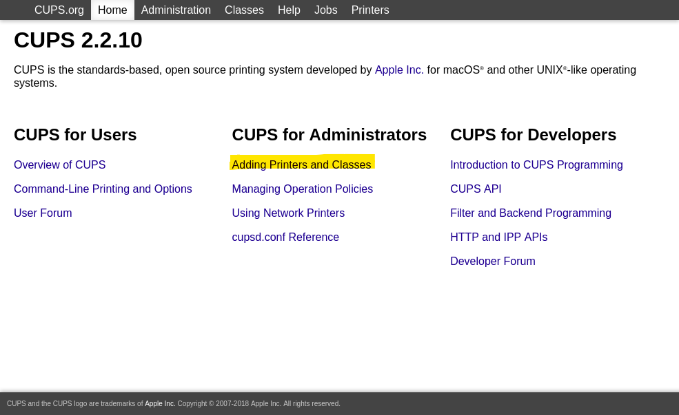Click Help in the navigation bar
The width and height of the screenshot is (679, 415).
[289, 10]
